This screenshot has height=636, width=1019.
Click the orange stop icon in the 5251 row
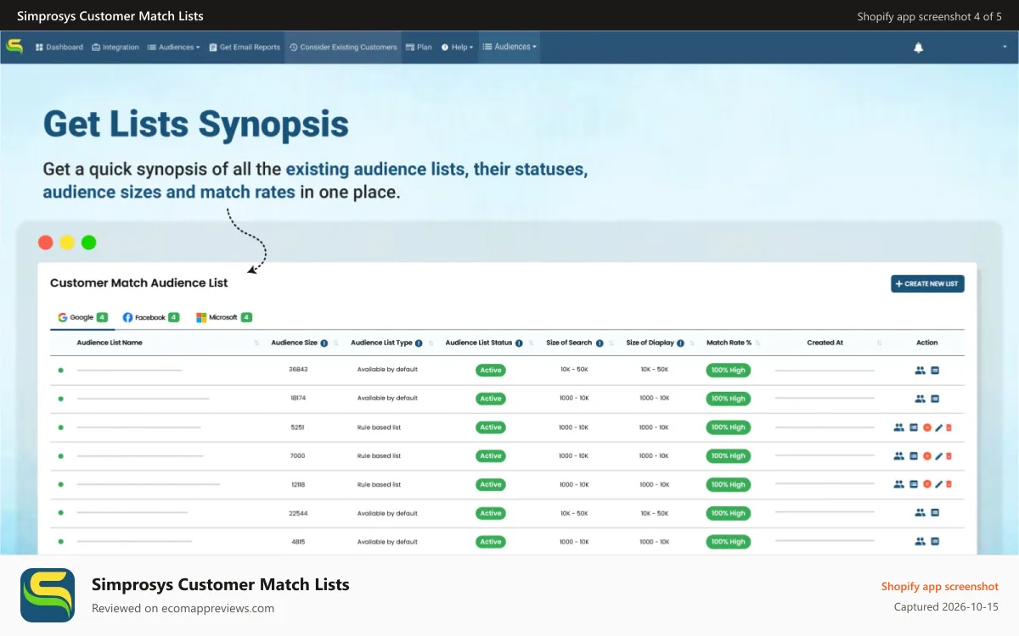[x=926, y=427]
